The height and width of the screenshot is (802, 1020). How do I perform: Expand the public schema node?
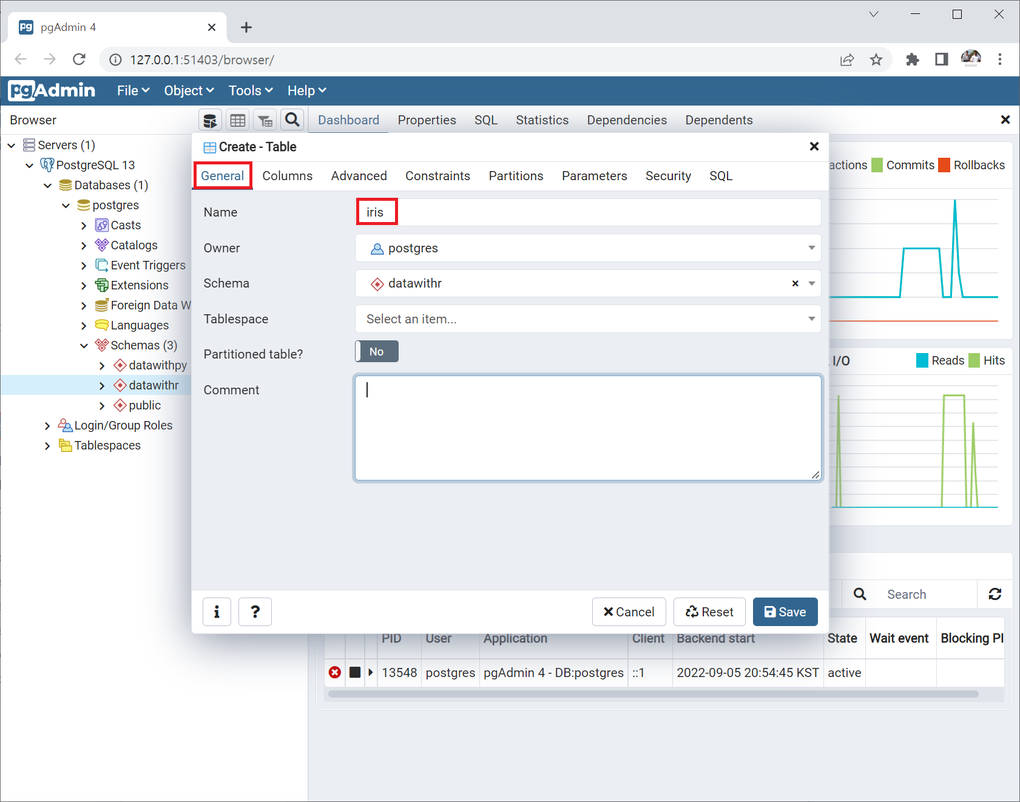(102, 405)
